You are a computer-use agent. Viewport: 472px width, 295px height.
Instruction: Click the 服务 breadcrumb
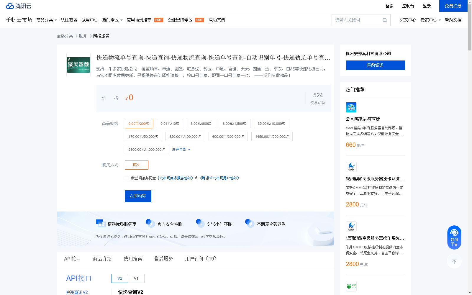(x=83, y=36)
